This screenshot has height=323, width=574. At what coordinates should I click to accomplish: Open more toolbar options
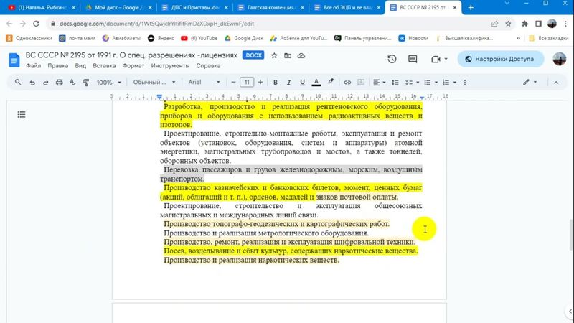tap(465, 83)
